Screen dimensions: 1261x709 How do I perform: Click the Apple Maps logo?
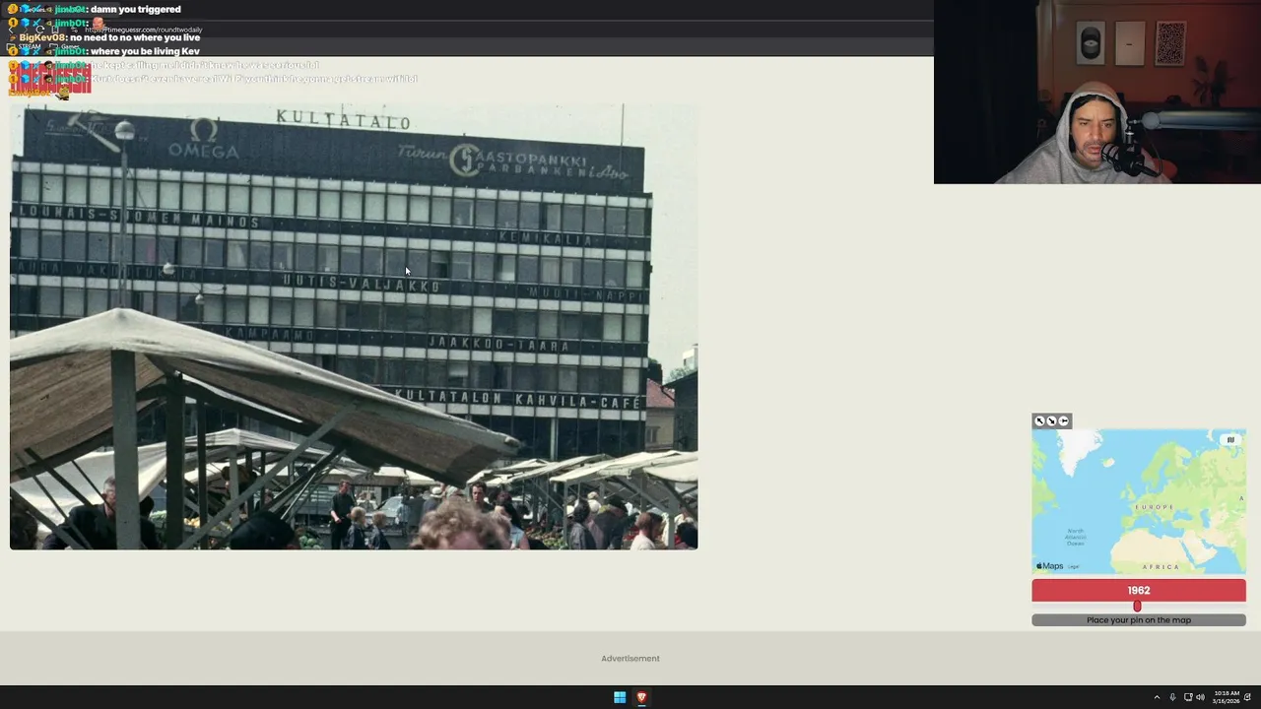(1049, 566)
